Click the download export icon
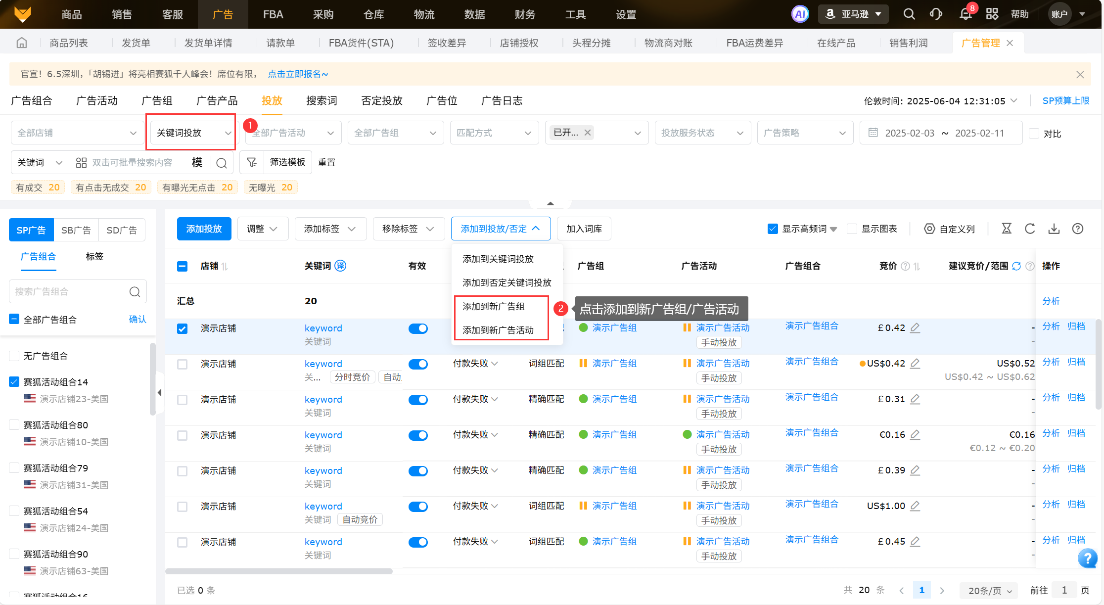 click(x=1054, y=229)
